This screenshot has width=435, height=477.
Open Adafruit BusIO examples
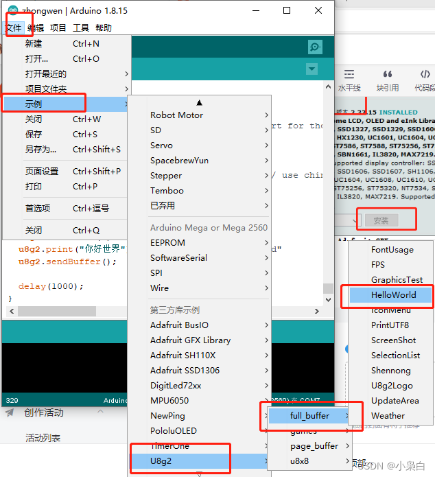pyautogui.click(x=199, y=325)
